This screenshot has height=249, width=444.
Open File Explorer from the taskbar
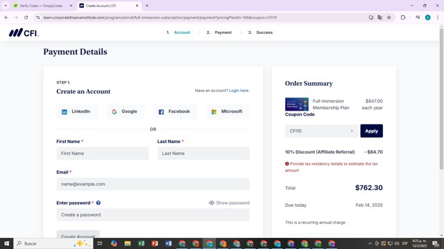tap(128, 243)
